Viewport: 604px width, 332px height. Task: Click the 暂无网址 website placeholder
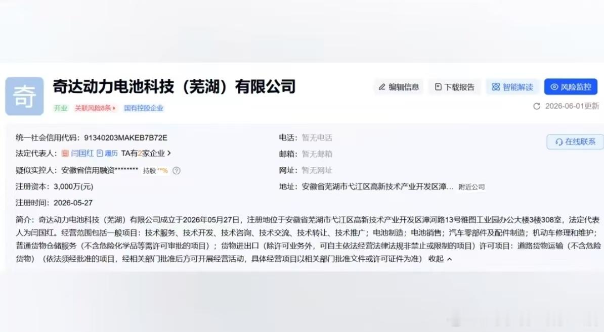point(317,170)
